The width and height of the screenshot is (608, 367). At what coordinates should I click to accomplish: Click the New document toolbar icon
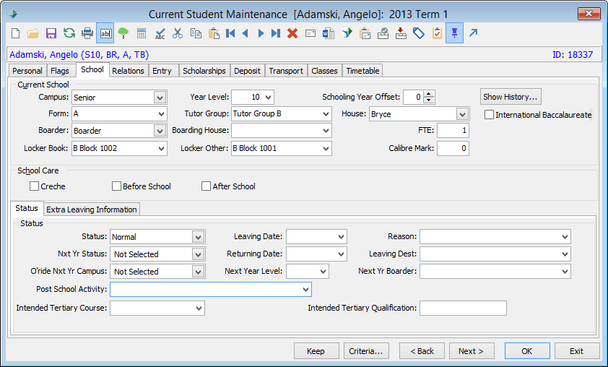(15, 33)
